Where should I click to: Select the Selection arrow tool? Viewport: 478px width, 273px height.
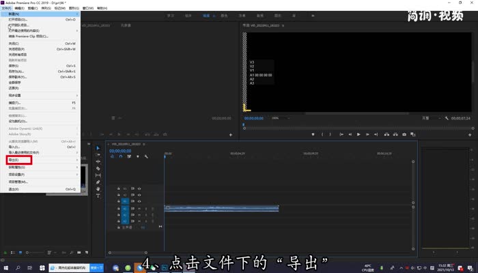[x=98, y=148]
